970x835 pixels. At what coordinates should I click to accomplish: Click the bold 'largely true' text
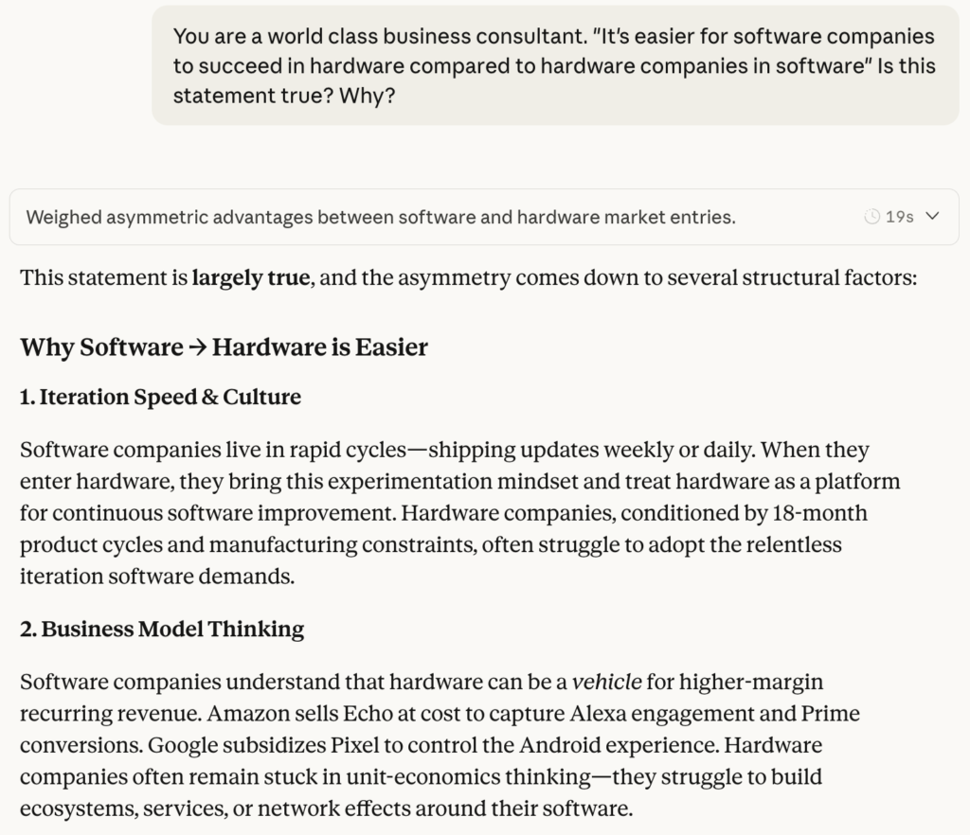(250, 279)
